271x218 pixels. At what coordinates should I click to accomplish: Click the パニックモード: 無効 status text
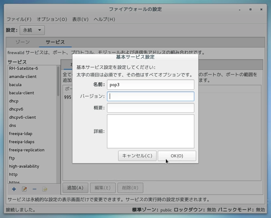tap(241, 210)
